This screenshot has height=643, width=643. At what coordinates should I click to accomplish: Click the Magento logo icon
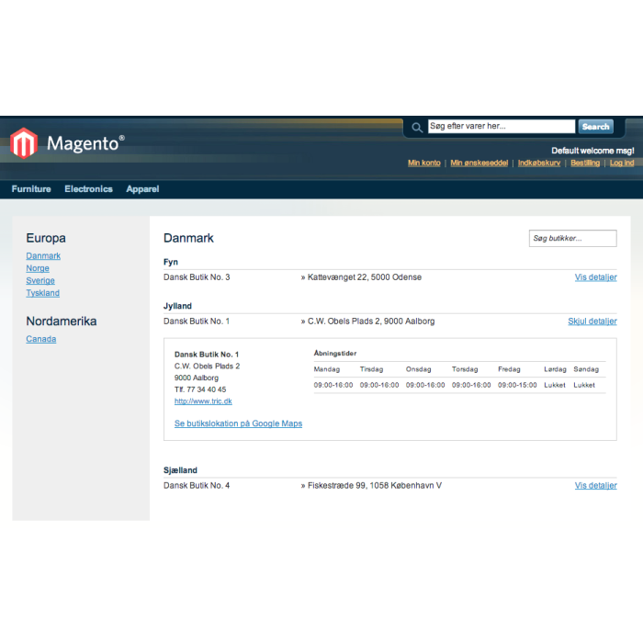click(24, 142)
